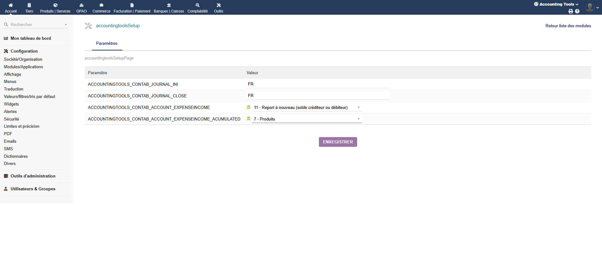
Task: Open Facturation | Paiement invoice icon
Action: click(x=132, y=5)
